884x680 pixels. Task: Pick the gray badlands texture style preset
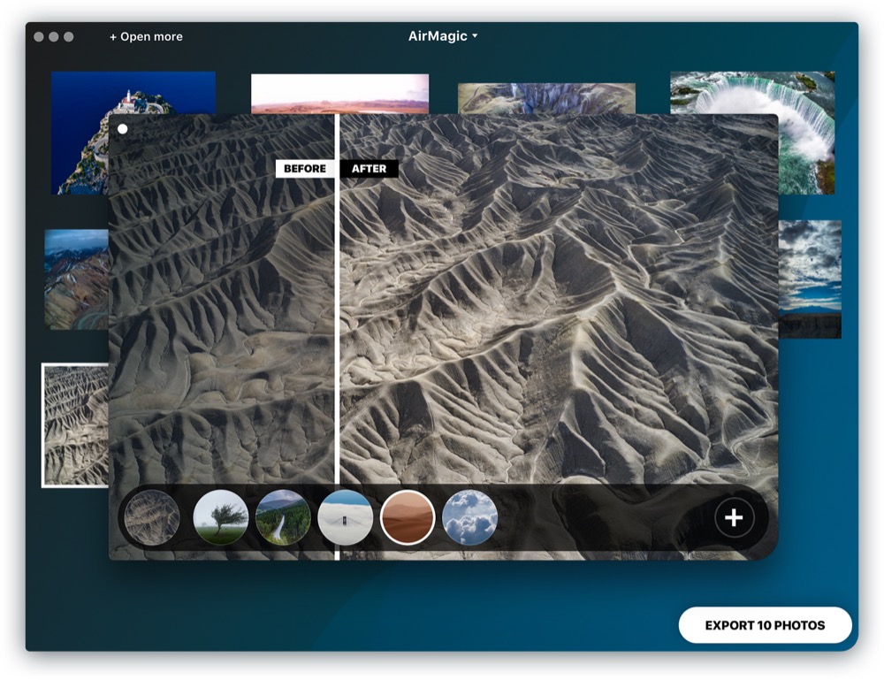[152, 517]
